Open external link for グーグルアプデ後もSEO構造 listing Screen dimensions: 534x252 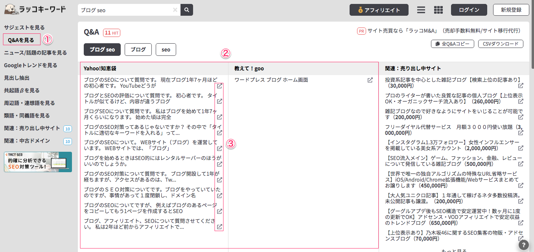521,223
